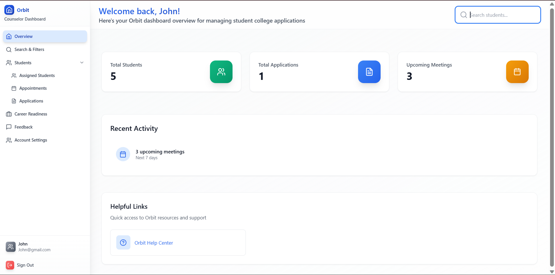
Task: Click the John@gmail.com email text
Action: point(34,250)
